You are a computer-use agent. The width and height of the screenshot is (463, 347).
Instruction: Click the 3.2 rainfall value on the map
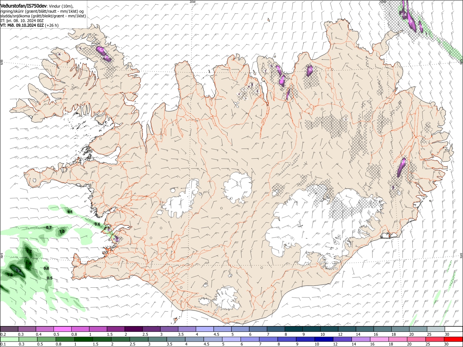click(x=19, y=270)
